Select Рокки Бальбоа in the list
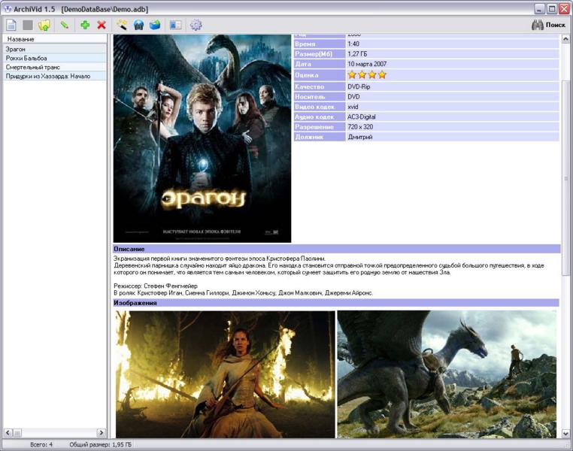573x451 pixels. point(55,58)
